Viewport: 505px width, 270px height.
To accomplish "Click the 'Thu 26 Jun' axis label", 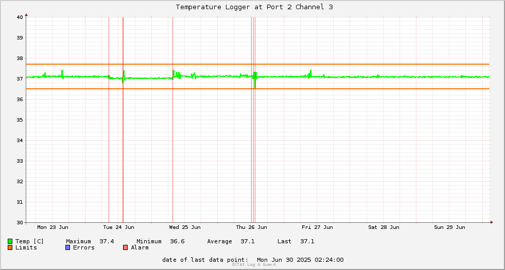I will click(251, 227).
